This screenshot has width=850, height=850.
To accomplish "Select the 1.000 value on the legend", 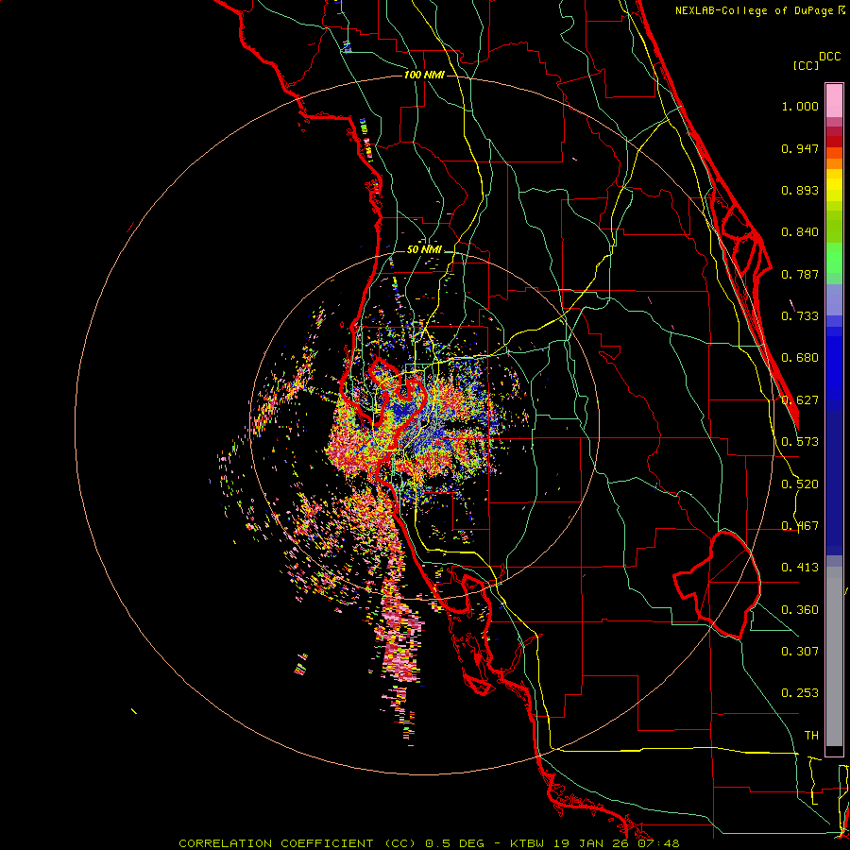I will (x=799, y=107).
